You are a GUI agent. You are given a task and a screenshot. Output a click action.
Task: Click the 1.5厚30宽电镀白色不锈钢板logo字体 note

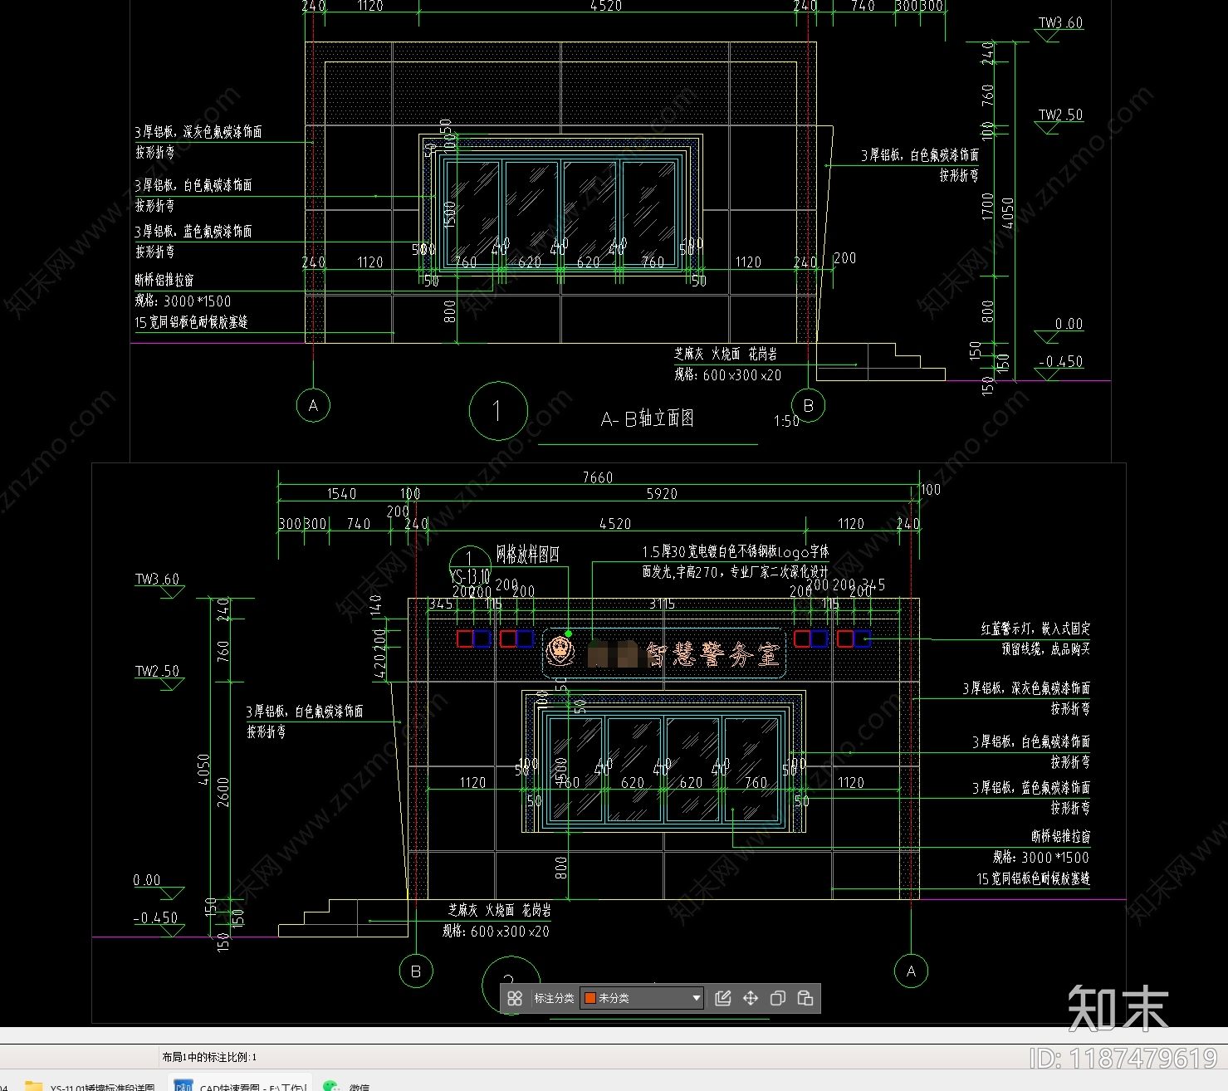coord(735,552)
